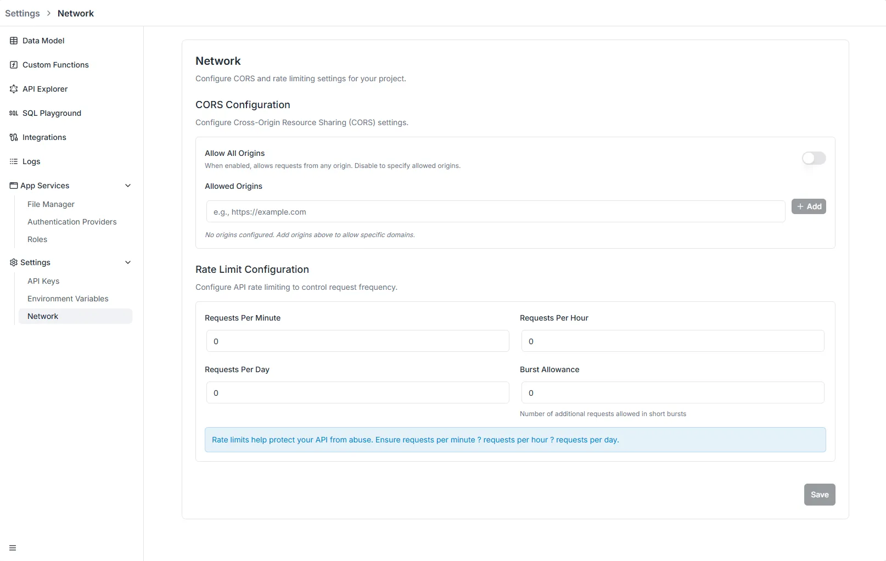Go to Authentication Providers
Screen dimensions: 886x561
click(x=72, y=222)
